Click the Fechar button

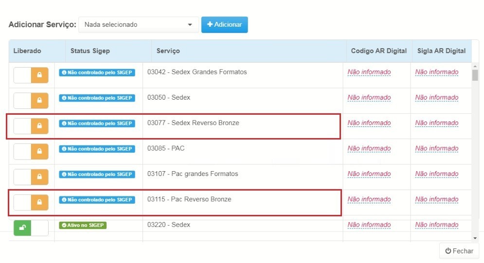459,251
